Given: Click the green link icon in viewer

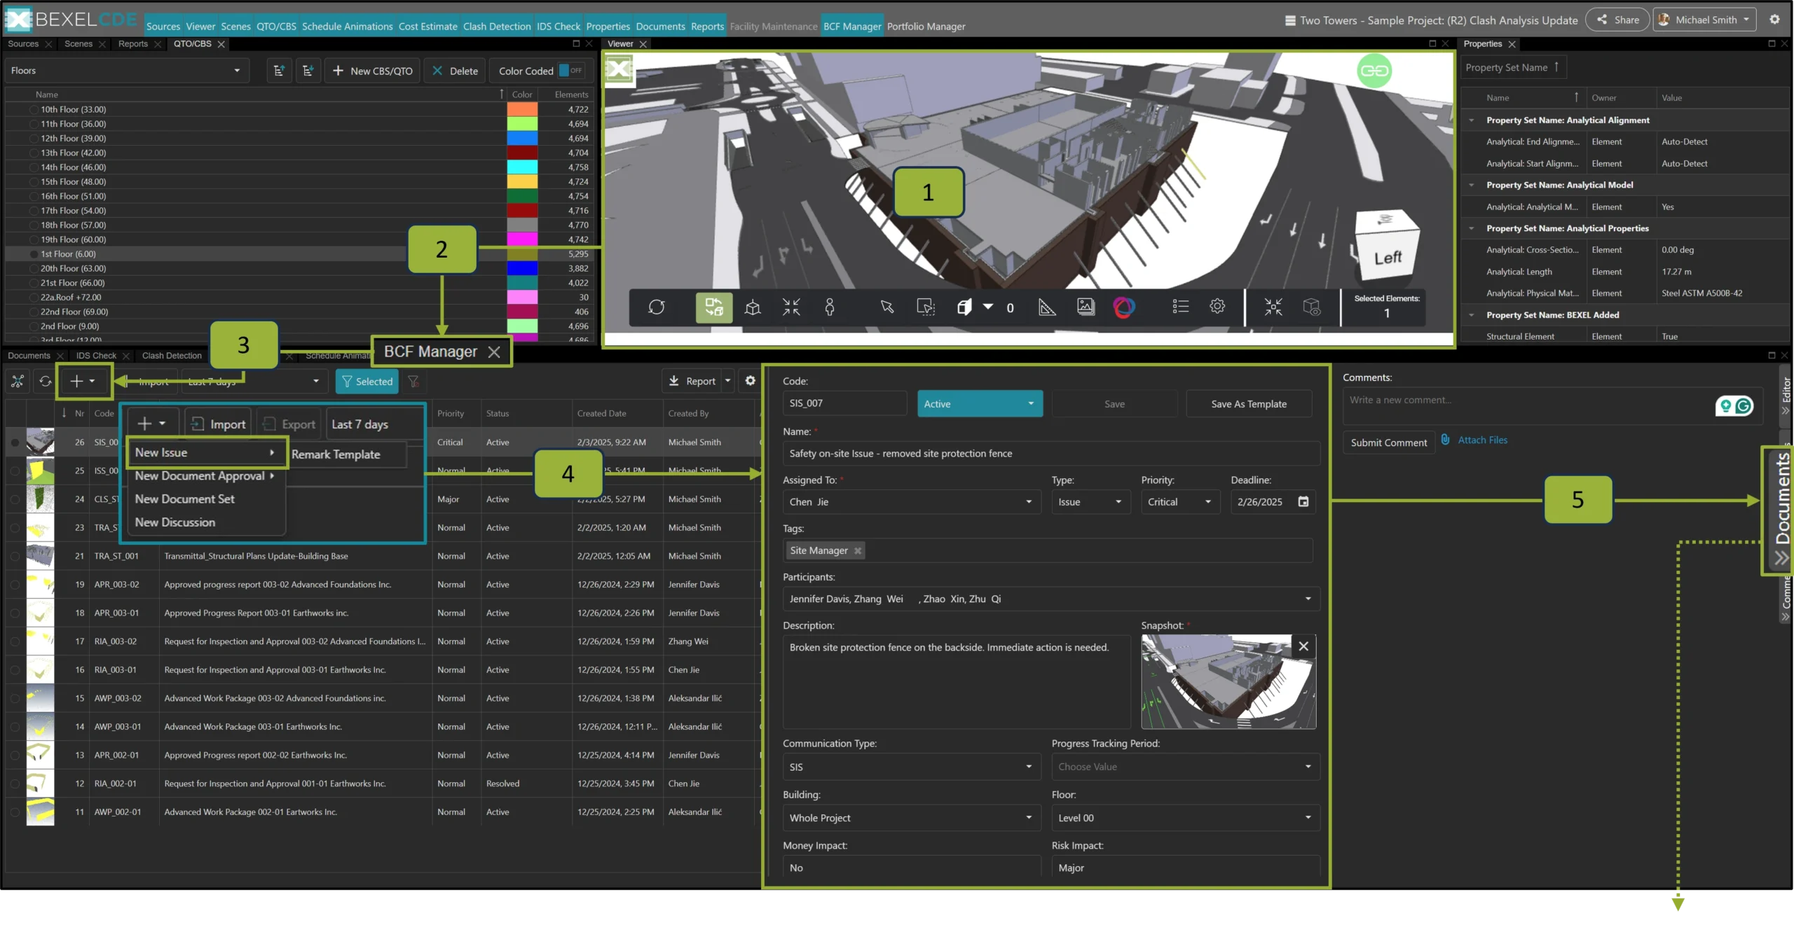Looking at the screenshot, I should [x=1374, y=71].
